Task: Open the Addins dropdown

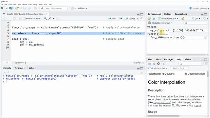Action: click(x=82, y=8)
